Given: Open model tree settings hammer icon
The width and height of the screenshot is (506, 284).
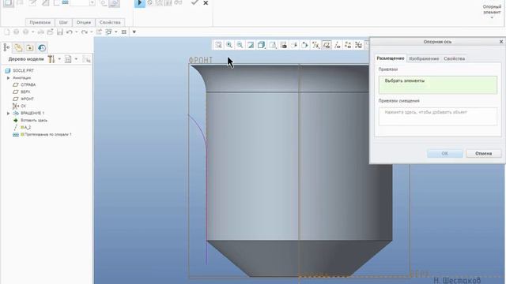Looking at the screenshot, I should (51, 59).
